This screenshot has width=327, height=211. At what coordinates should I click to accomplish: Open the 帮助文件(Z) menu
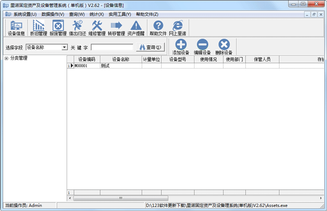pos(147,14)
